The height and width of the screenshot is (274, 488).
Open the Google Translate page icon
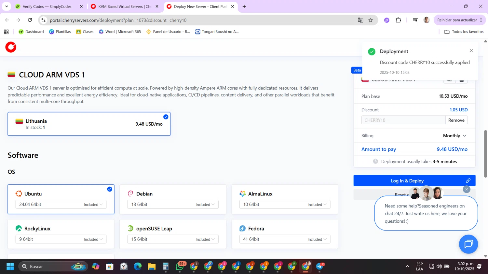click(360, 20)
